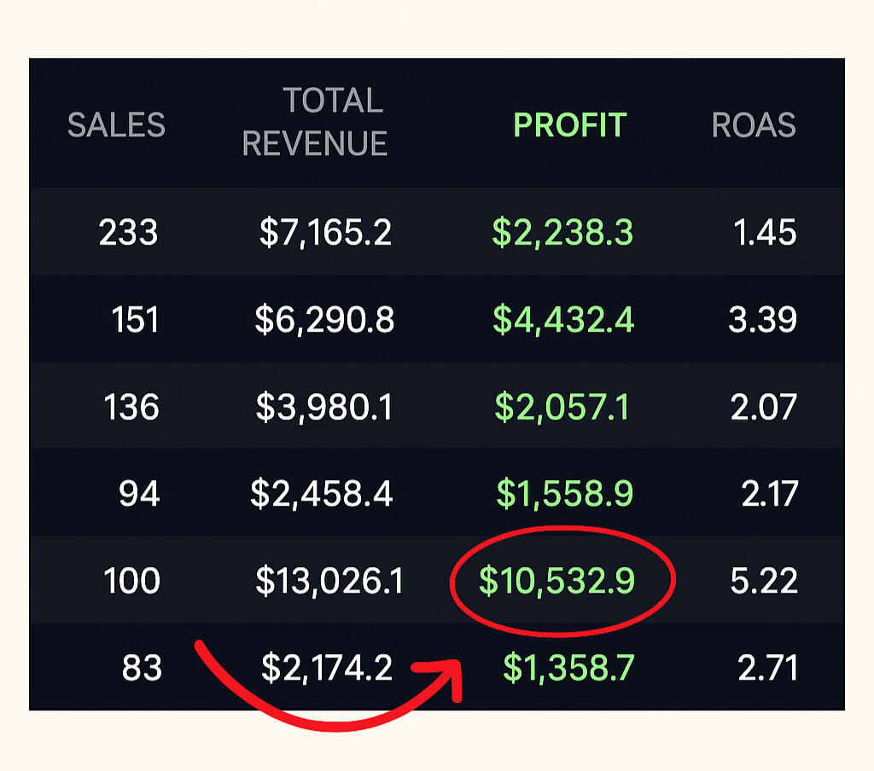Sort by TOTAL REVENUE column header
874x771 pixels.
[x=316, y=122]
